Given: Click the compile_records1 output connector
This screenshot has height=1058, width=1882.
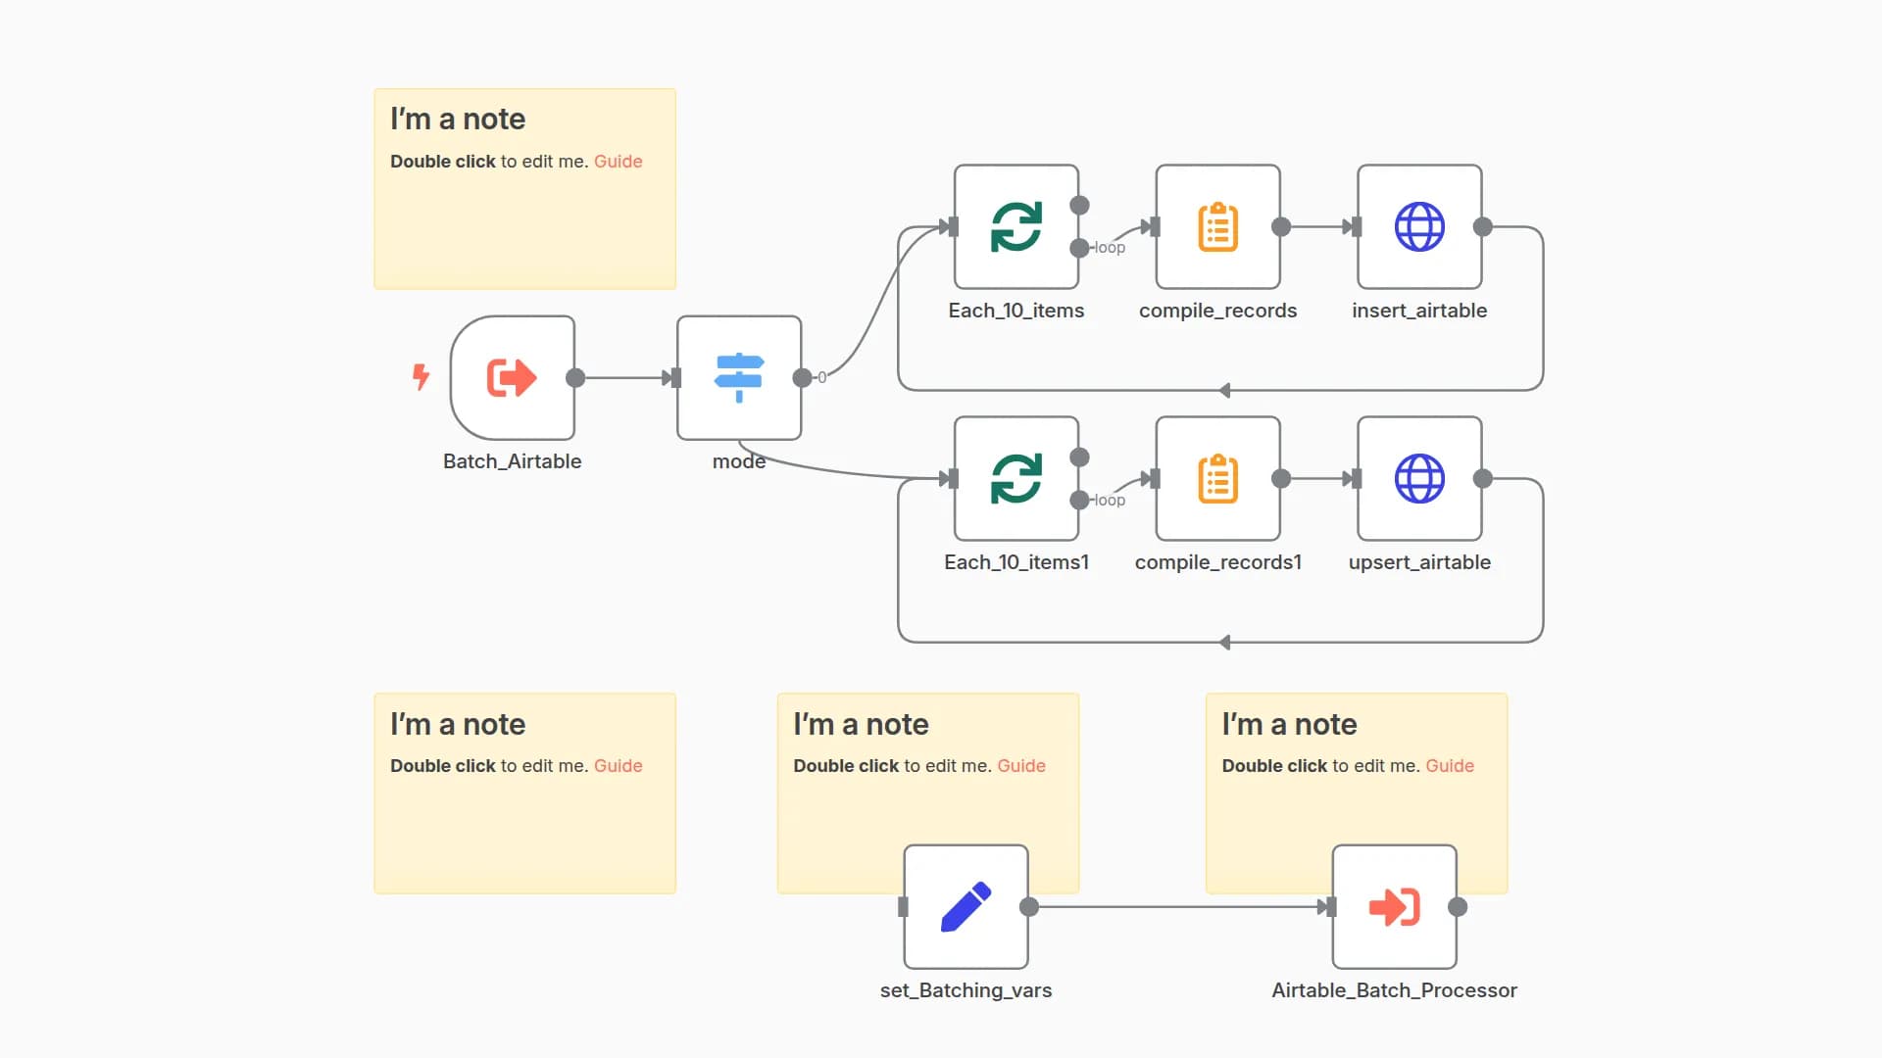Looking at the screenshot, I should pos(1281,479).
